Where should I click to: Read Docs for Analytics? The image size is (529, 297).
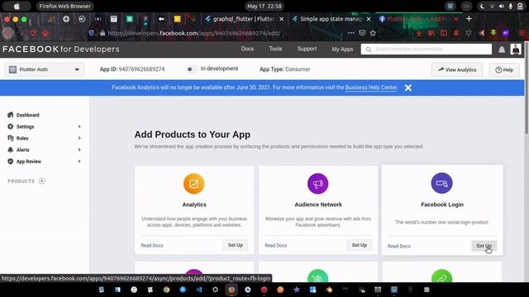click(152, 246)
